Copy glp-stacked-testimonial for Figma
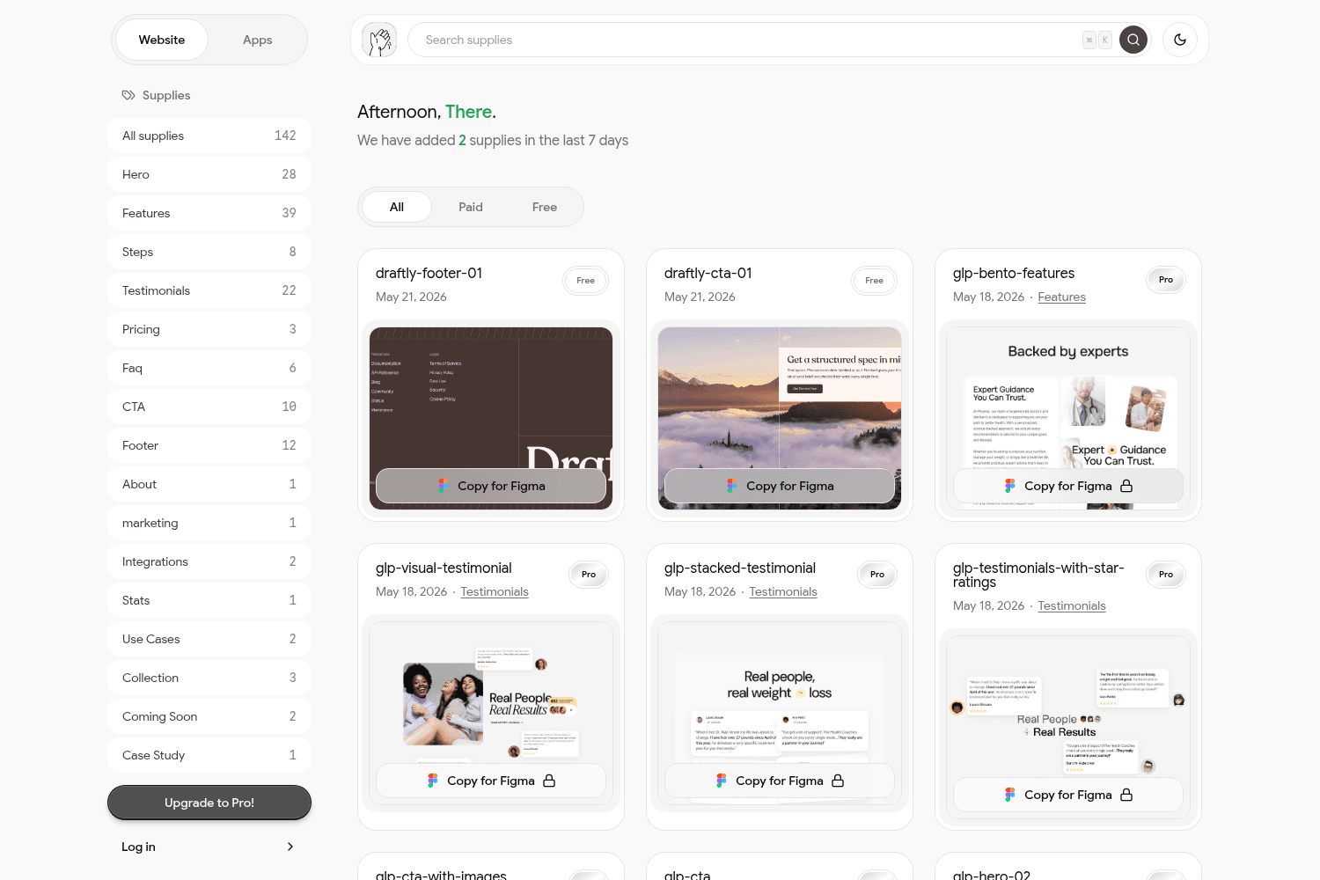 780,781
